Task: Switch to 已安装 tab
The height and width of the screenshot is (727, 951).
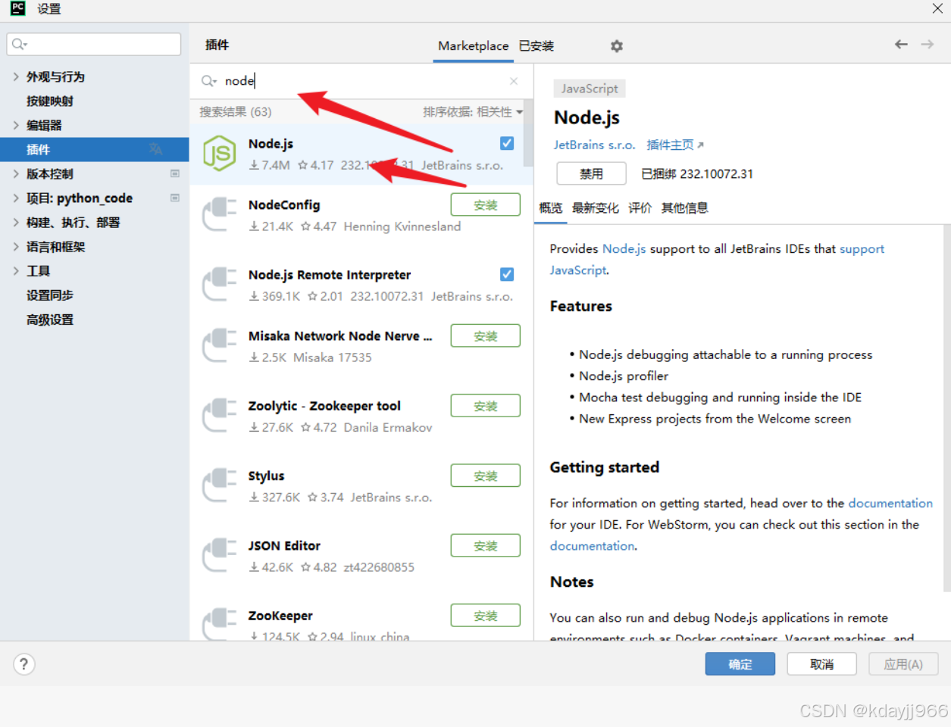Action: click(537, 45)
